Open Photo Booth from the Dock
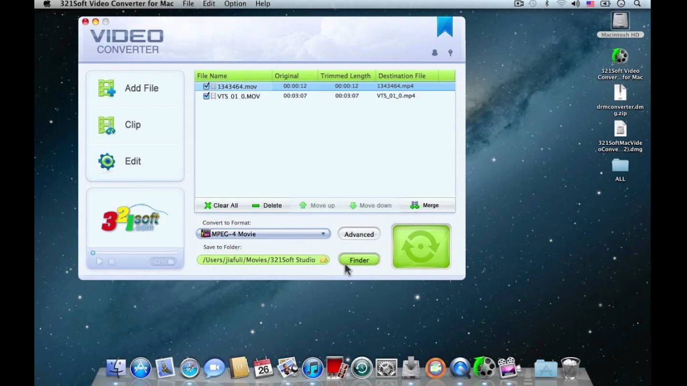The image size is (687, 386). click(x=337, y=368)
